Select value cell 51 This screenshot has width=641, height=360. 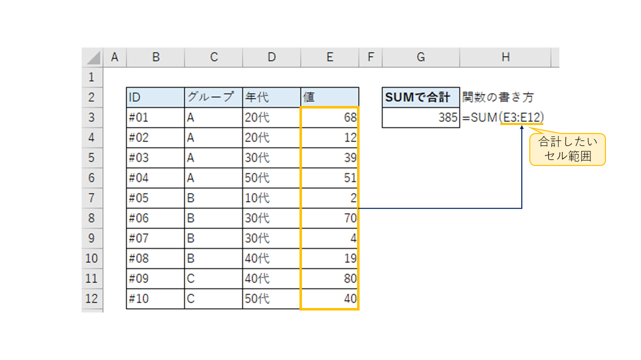[330, 178]
